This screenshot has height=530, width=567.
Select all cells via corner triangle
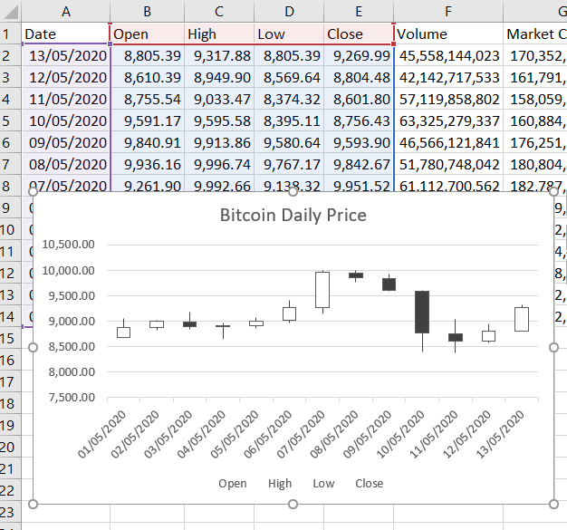10,12
